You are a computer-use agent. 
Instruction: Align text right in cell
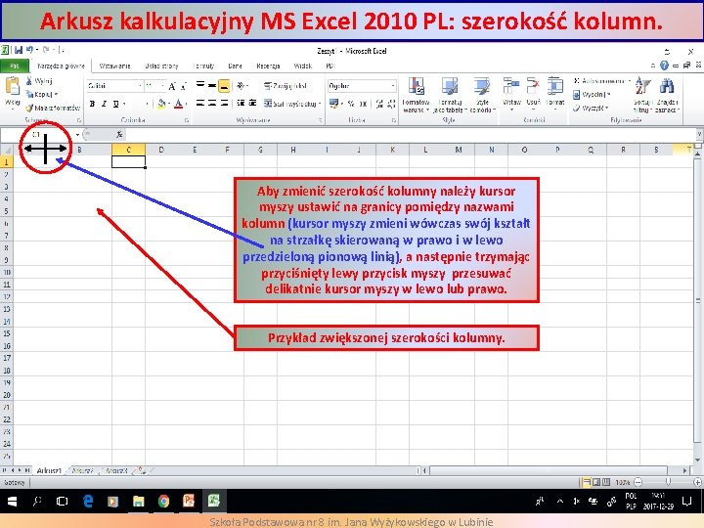[x=224, y=104]
